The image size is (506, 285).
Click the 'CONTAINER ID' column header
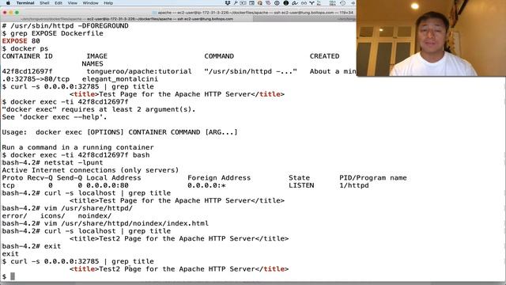(27, 56)
